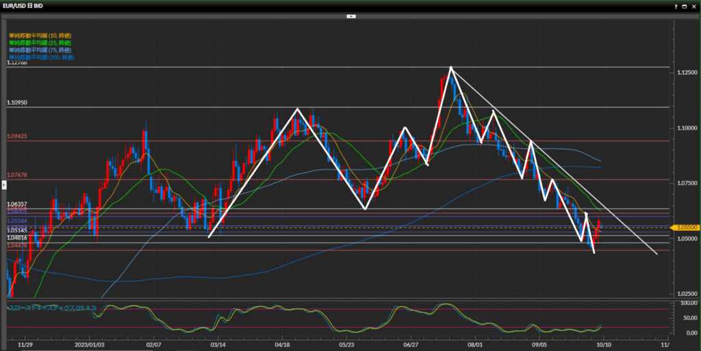The image size is (701, 351).
Task: Select the 1.10950 horizontal line label
Action: tap(17, 102)
